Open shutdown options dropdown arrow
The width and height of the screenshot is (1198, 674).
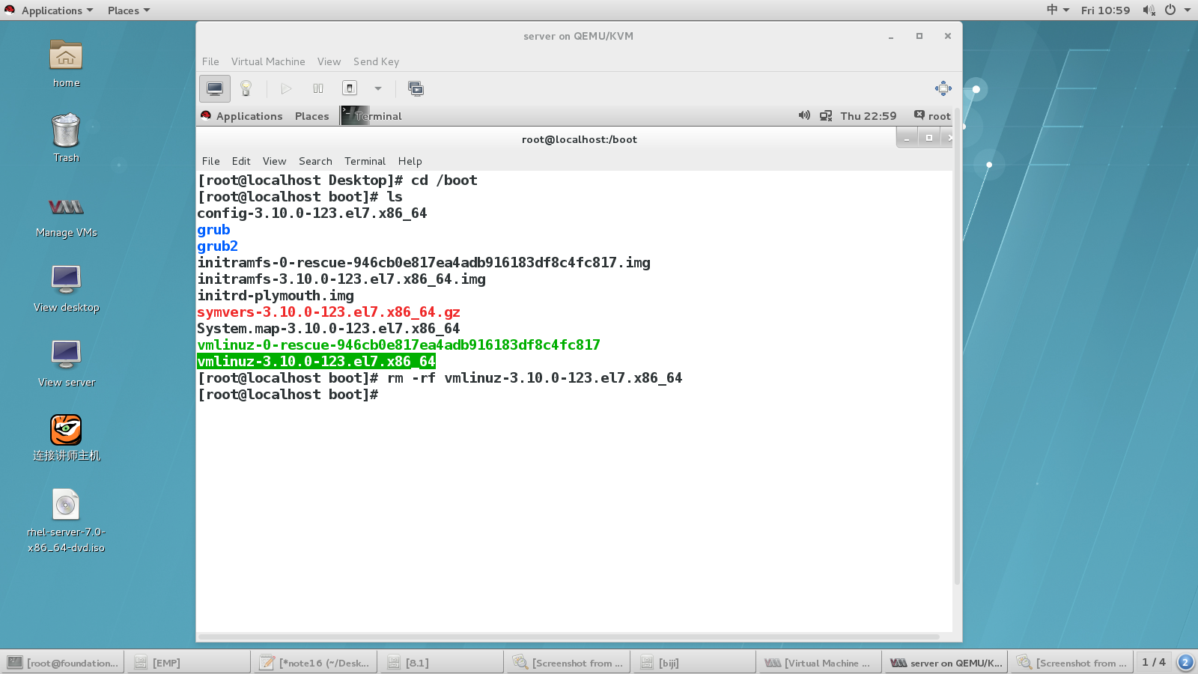coord(378,88)
